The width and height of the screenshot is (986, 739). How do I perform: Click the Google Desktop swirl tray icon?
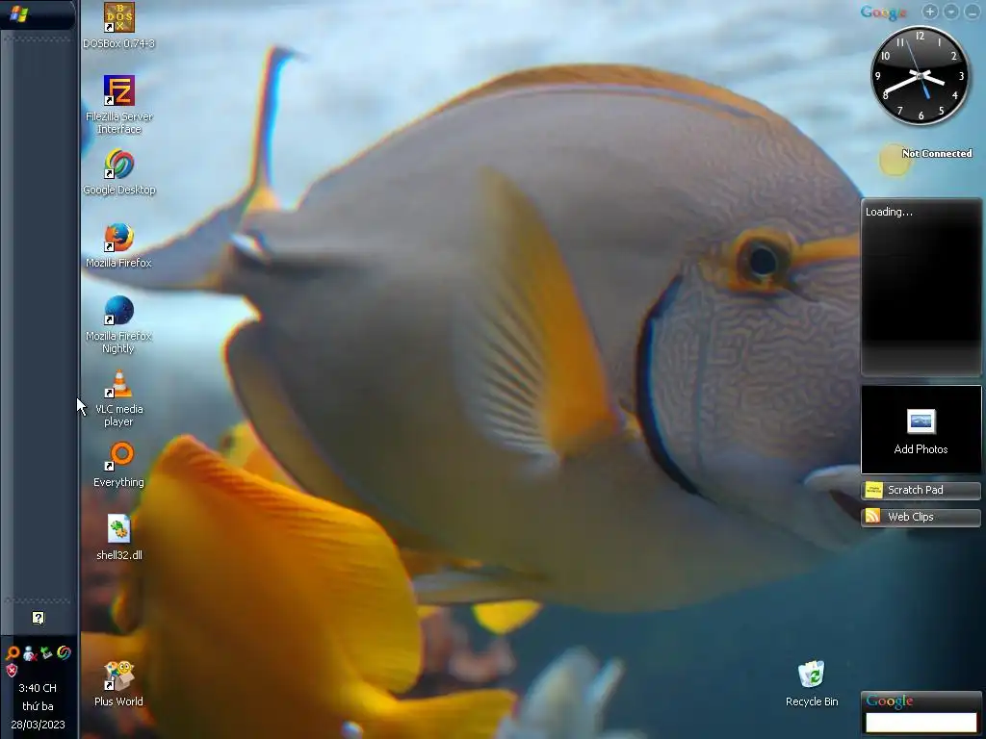[x=64, y=653]
